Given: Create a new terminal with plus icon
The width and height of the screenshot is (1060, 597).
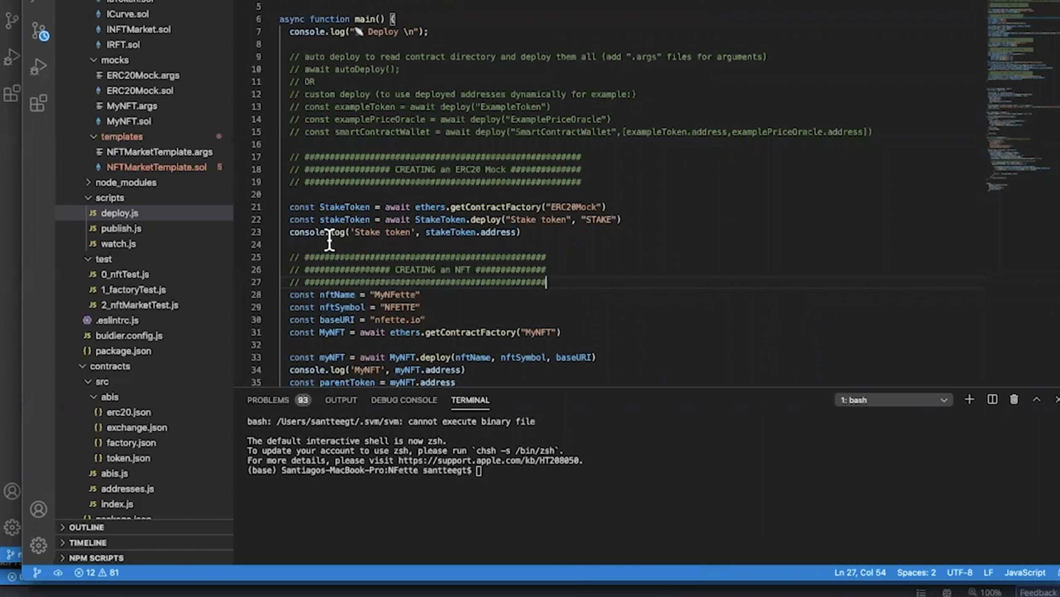Looking at the screenshot, I should (x=969, y=400).
